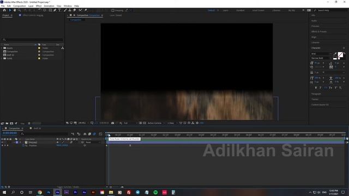Image resolution: width=349 pixels, height=196 pixels.
Task: Switch to the Small Screen workspace
Action: tap(258, 10)
